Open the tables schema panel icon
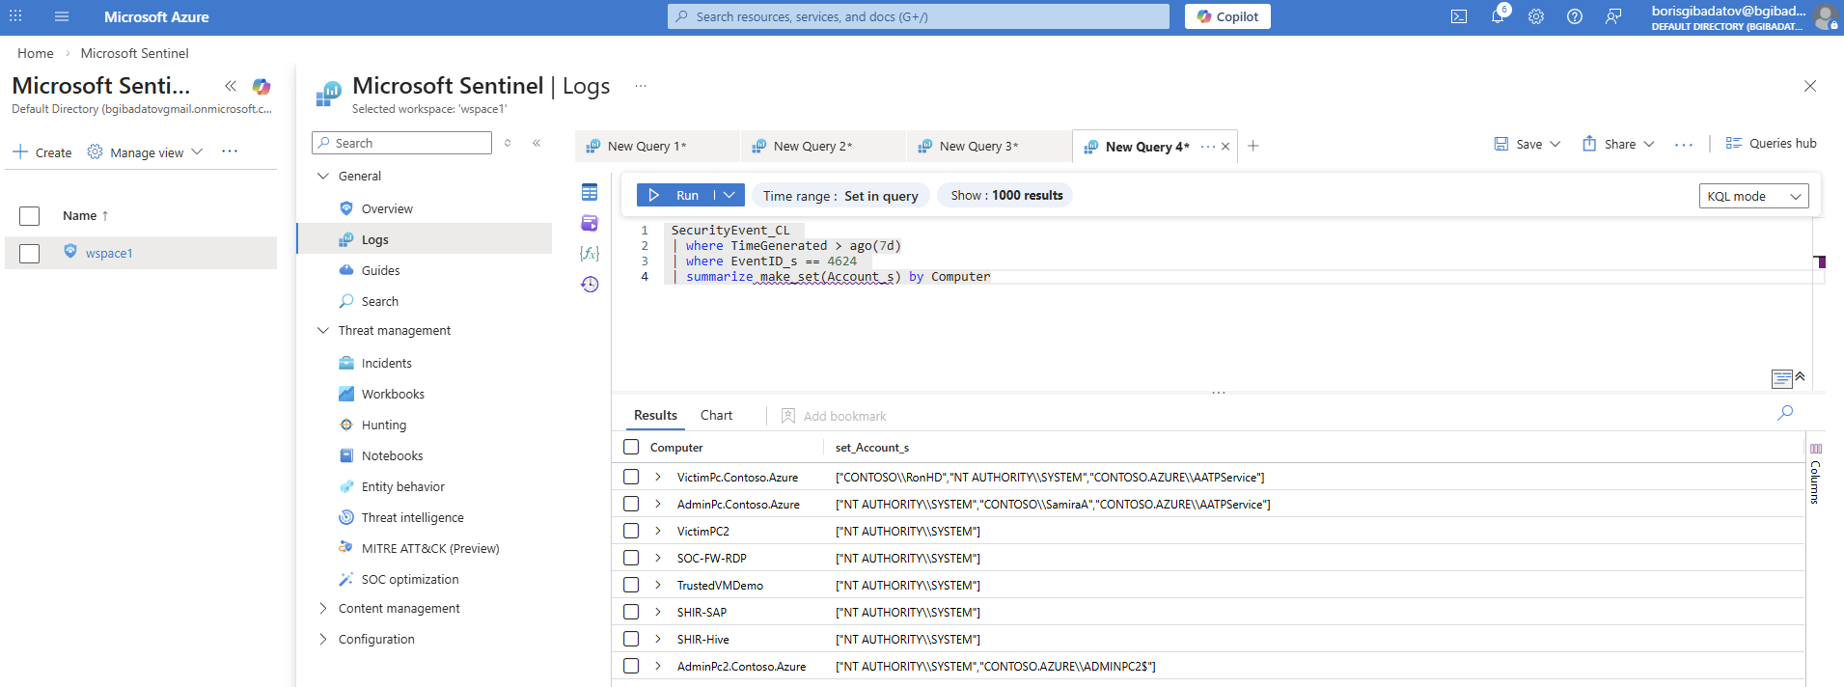Viewport: 1844px width, 687px height. click(x=590, y=192)
